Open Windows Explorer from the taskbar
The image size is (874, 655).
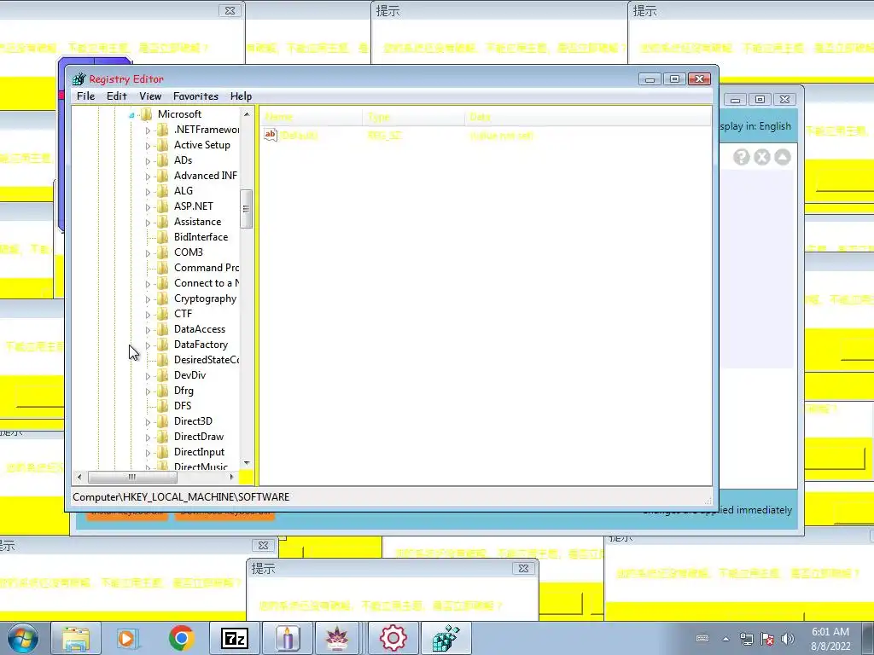coord(76,638)
